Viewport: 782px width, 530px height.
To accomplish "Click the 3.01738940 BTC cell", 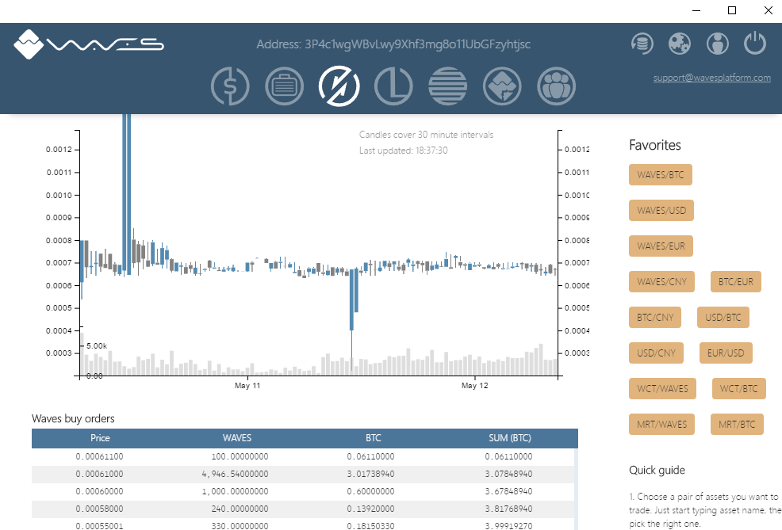I will (370, 475).
